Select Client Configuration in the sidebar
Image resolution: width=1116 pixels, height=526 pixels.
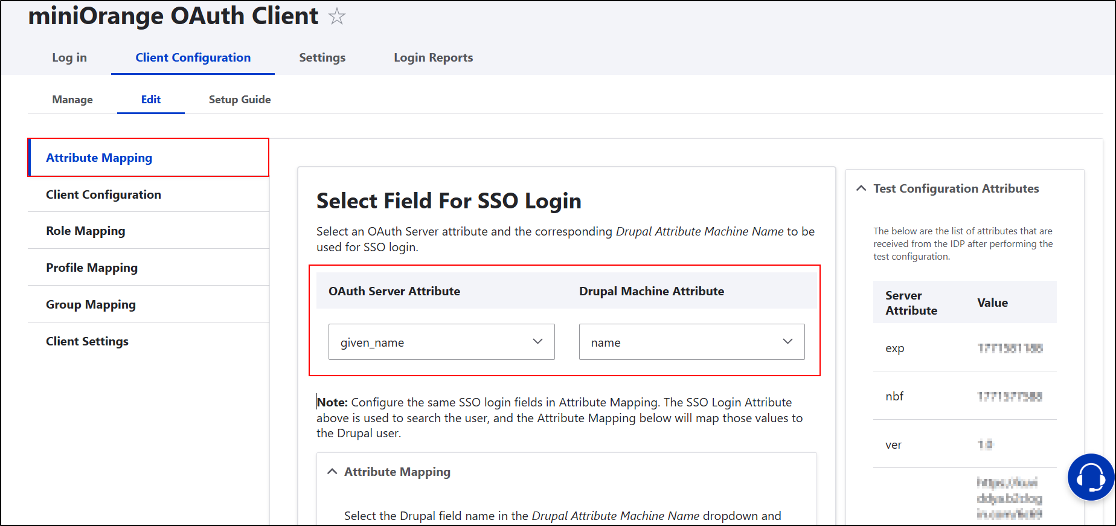(149, 194)
